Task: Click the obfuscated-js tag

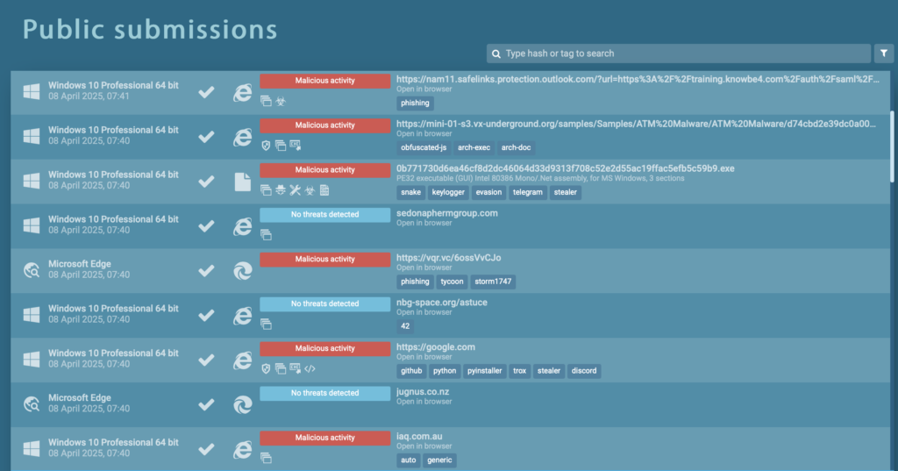Action: (x=424, y=148)
